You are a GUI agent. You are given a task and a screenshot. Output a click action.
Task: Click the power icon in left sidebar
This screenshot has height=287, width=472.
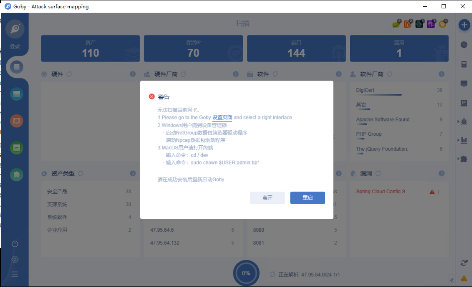pyautogui.click(x=15, y=244)
